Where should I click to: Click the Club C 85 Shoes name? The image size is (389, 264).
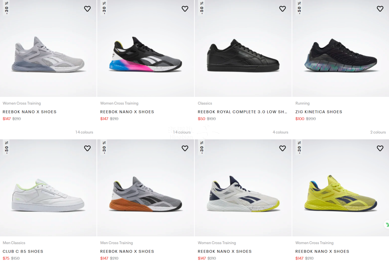23,251
